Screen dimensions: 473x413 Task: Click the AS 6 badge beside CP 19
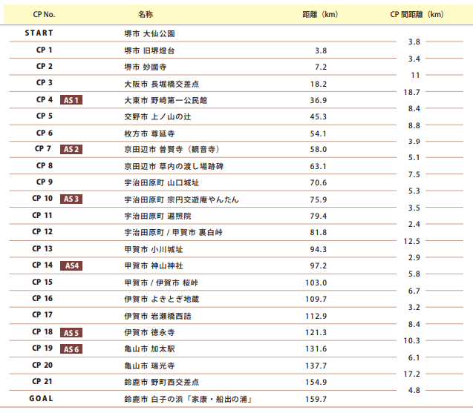point(71,349)
